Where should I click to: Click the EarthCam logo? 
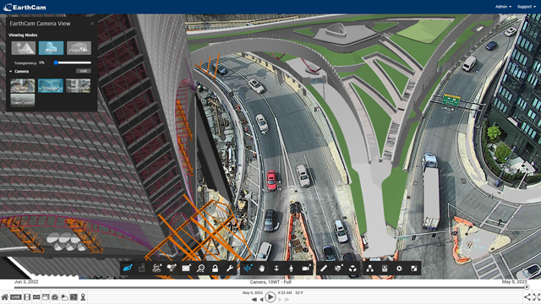25,7
